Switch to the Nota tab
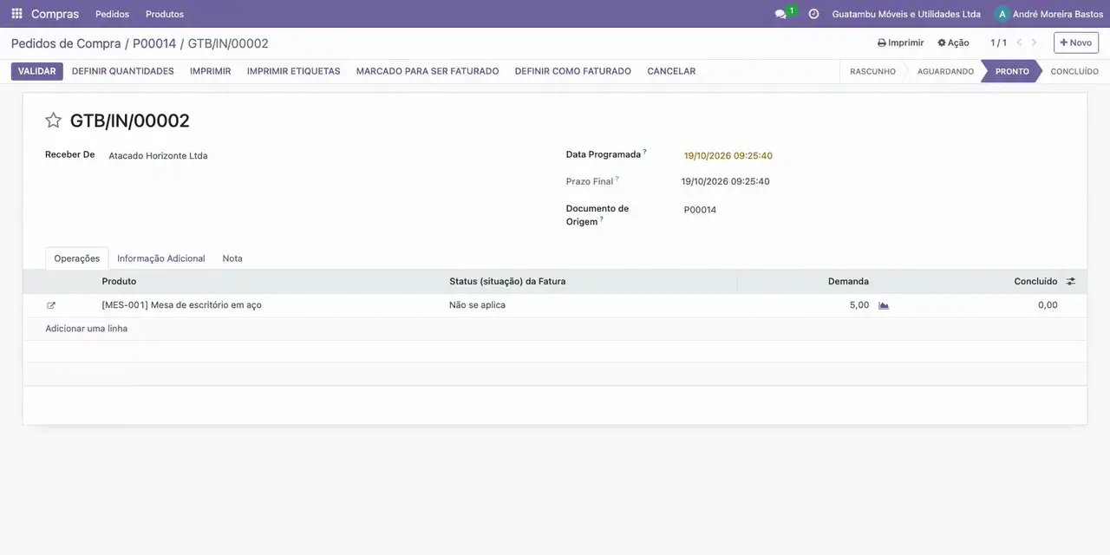1110x555 pixels. click(x=232, y=258)
